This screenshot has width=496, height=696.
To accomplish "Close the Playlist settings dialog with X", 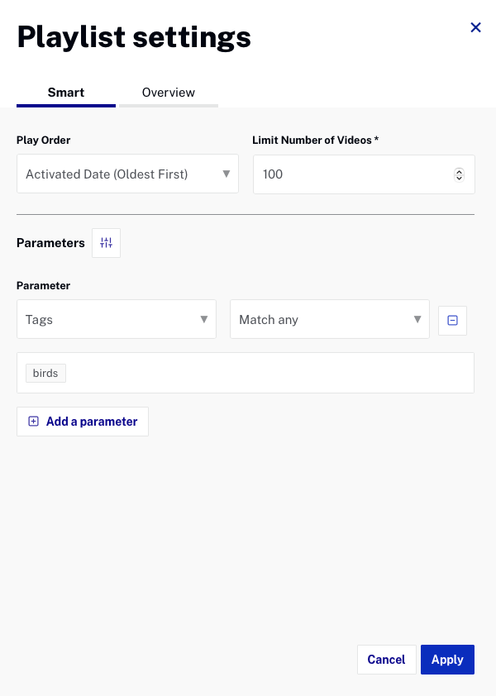I will [x=475, y=27].
